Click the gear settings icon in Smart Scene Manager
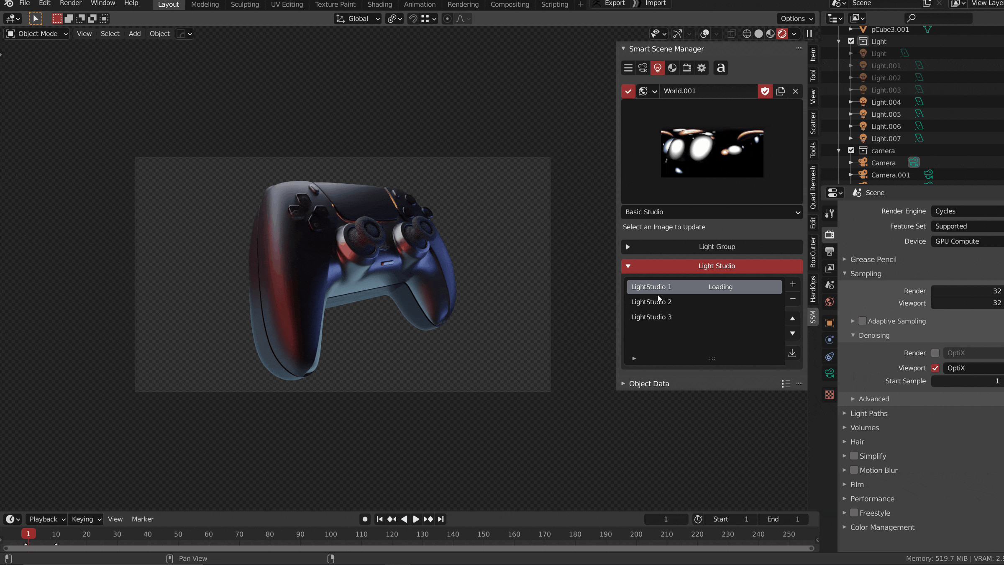 (702, 68)
